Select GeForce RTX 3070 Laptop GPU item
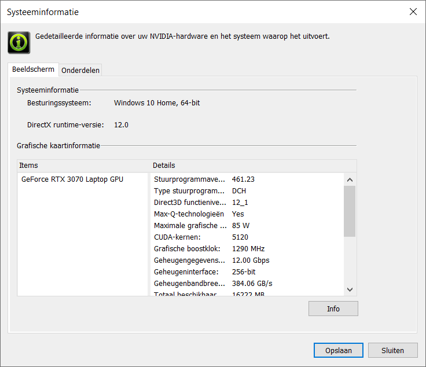Viewport: 426px width, 367px height. [72, 179]
